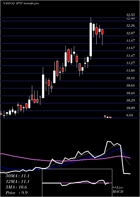Click the '50MA : 11.1' indicator text
The height and width of the screenshot is (197, 140).
[17, 176]
